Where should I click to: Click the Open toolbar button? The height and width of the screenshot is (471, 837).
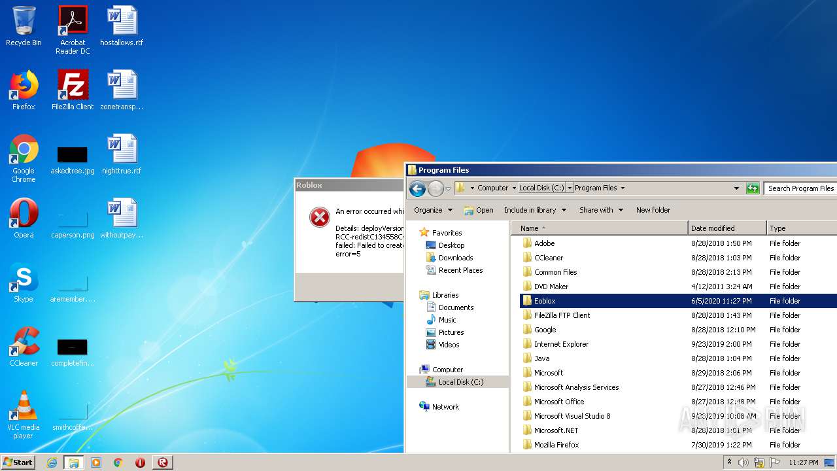pos(479,210)
